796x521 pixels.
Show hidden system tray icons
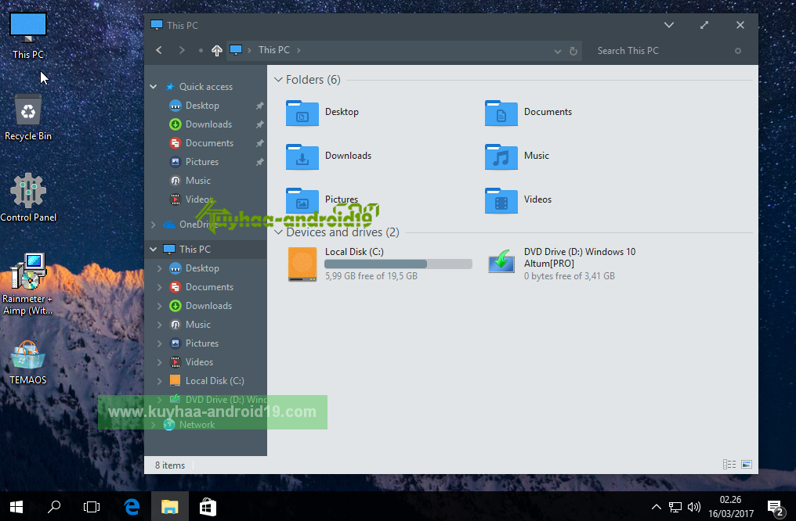(656, 507)
